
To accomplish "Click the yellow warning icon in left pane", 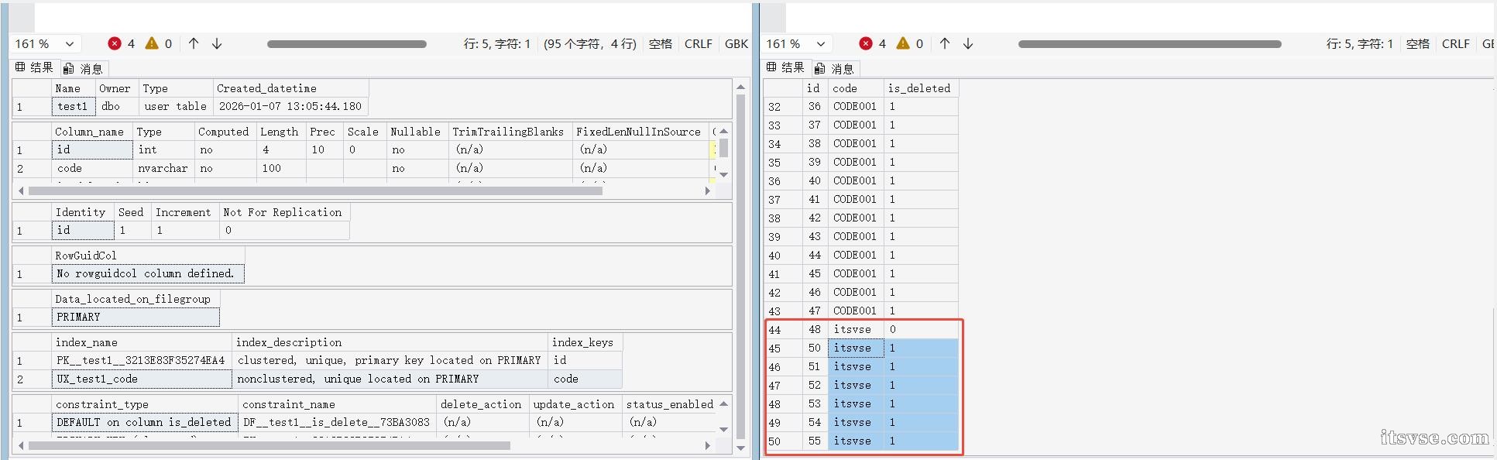I will [152, 43].
